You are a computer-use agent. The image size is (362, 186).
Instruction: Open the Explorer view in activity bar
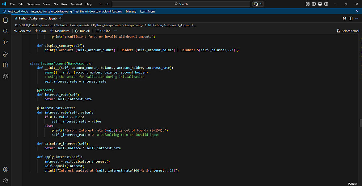pos(5,20)
